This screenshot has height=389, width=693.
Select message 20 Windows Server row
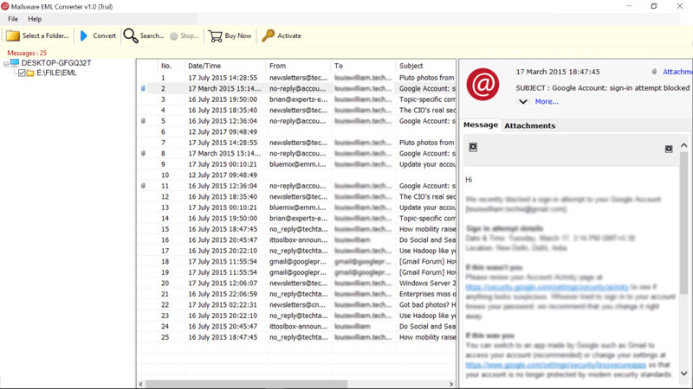click(x=296, y=284)
